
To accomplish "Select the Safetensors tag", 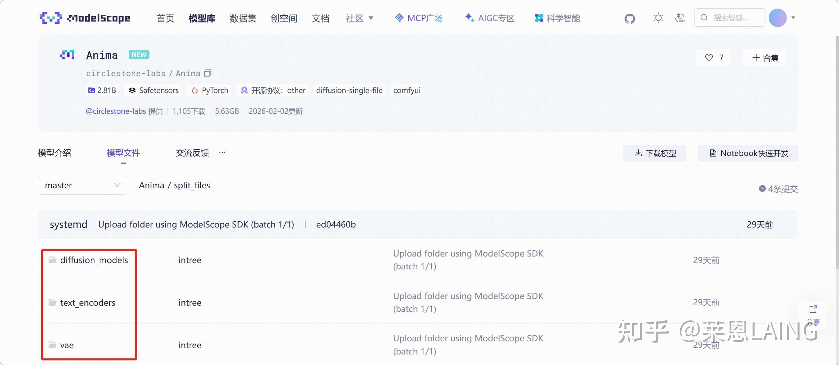I will (153, 90).
